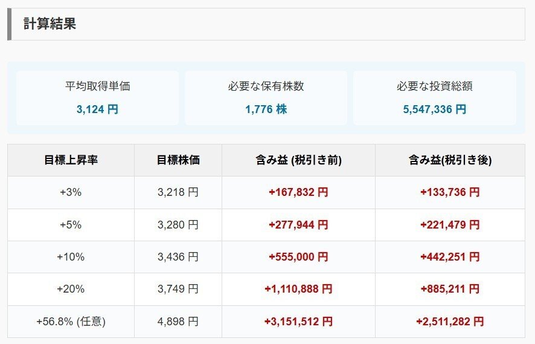535x344 pixels.
Task: Select the 必要な保有株数 summary card
Action: click(266, 97)
